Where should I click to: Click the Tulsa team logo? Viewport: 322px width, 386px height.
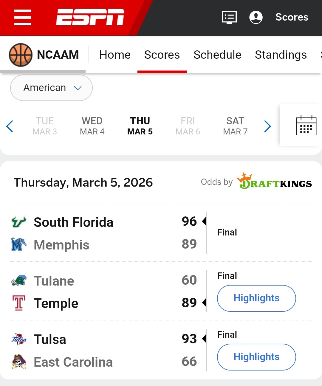19,339
